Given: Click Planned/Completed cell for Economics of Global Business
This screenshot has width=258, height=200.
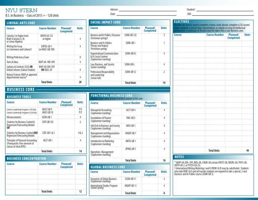Looking at the screenshot, I should pyautogui.click(x=150, y=180).
